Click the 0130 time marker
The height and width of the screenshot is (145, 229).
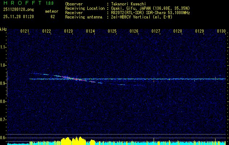(221, 32)
